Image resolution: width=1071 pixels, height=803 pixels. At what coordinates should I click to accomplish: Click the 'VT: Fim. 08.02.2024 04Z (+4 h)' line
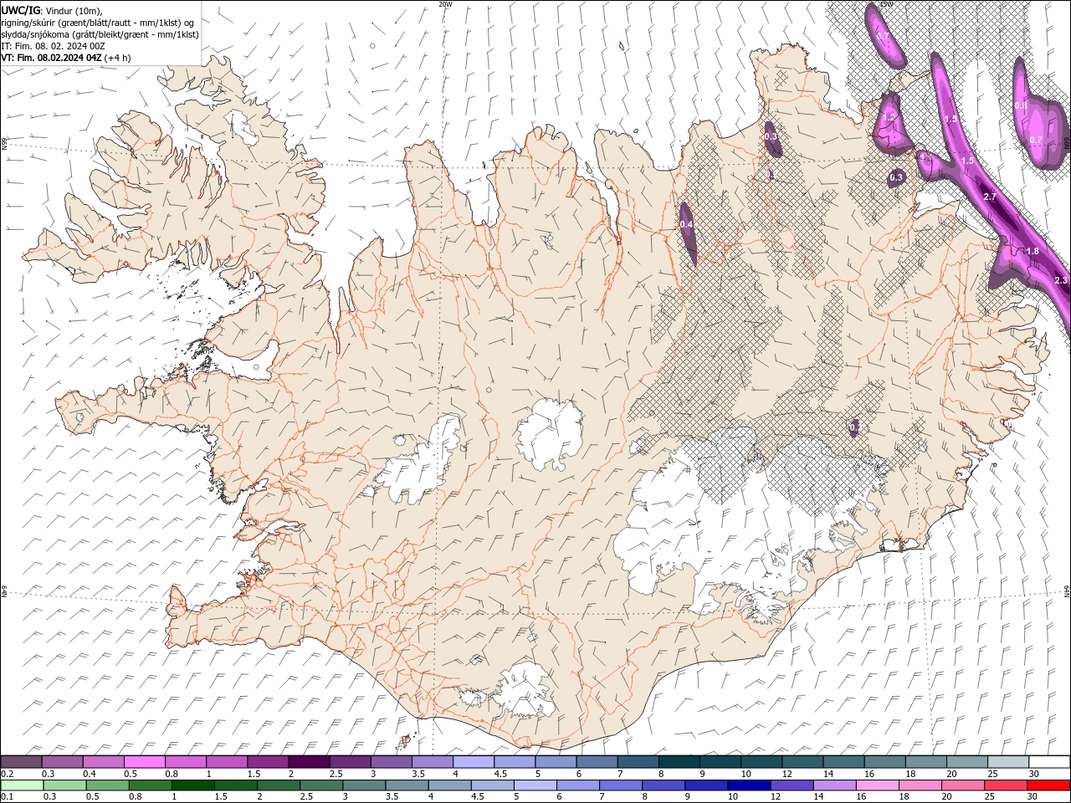click(x=66, y=58)
